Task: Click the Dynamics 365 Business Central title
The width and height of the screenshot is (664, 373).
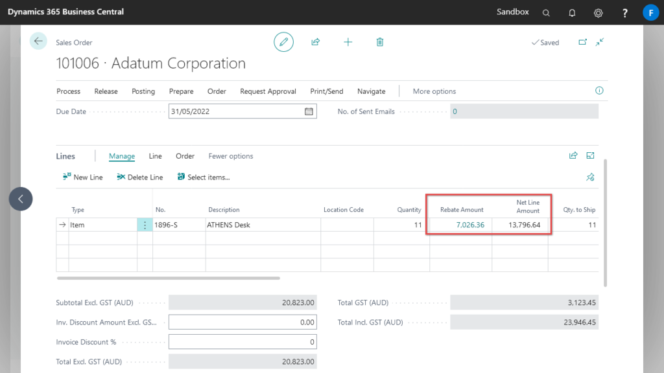Action: click(65, 12)
